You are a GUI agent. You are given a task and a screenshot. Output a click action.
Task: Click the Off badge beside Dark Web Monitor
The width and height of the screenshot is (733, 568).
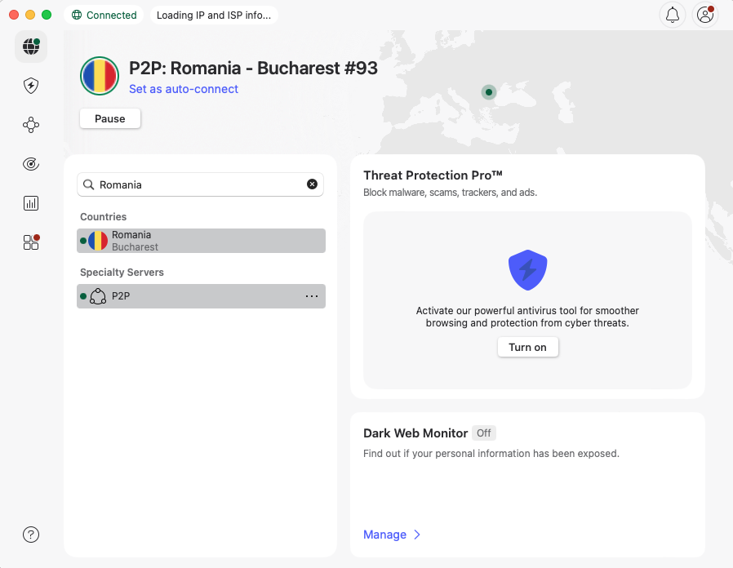(x=483, y=433)
